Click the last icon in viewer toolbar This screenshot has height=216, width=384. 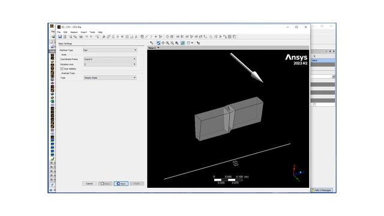pyautogui.click(x=199, y=43)
